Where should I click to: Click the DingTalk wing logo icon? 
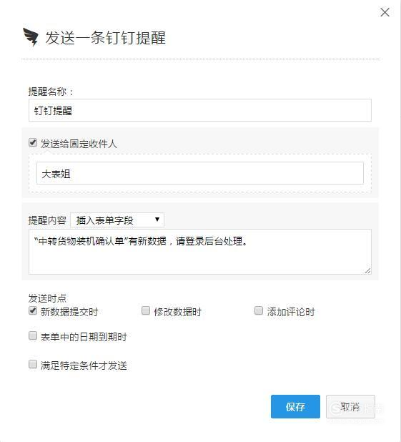tap(31, 37)
